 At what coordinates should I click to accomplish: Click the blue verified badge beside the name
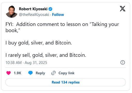coord(50,9)
